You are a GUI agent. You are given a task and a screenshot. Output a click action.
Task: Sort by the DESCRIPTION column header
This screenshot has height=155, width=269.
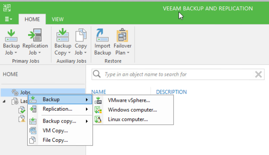pyautogui.click(x=171, y=92)
